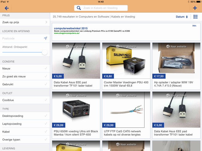Open UTP FTP Cat5 CAT6 listing title
The width and height of the screenshot is (202, 151).
(122, 133)
